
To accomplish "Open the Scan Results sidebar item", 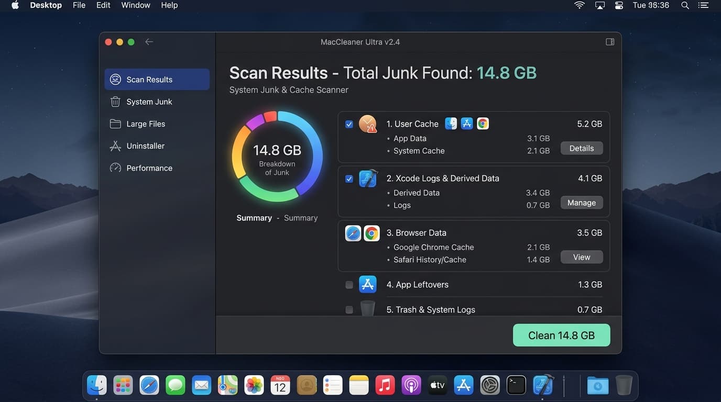I will tap(157, 80).
